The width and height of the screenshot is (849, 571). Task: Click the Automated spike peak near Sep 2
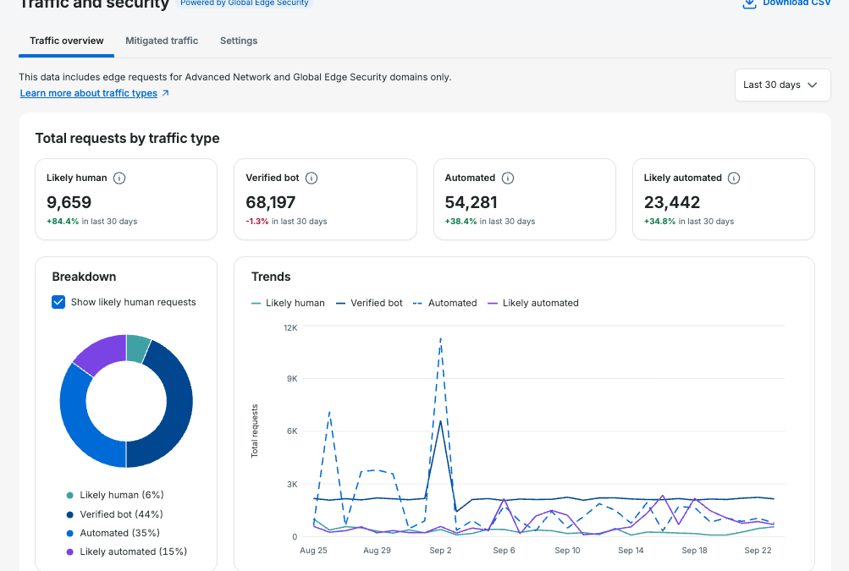tap(441, 339)
